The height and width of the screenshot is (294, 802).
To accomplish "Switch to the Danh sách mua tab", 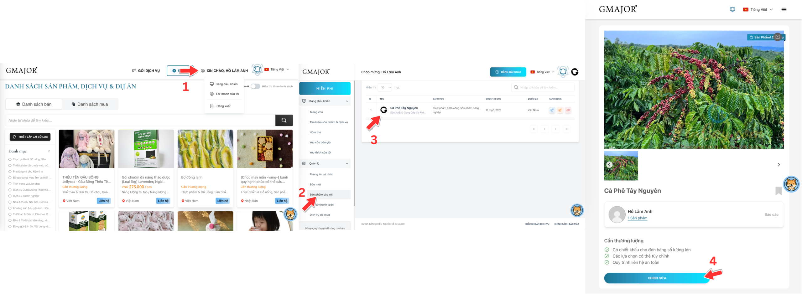I will (x=90, y=104).
